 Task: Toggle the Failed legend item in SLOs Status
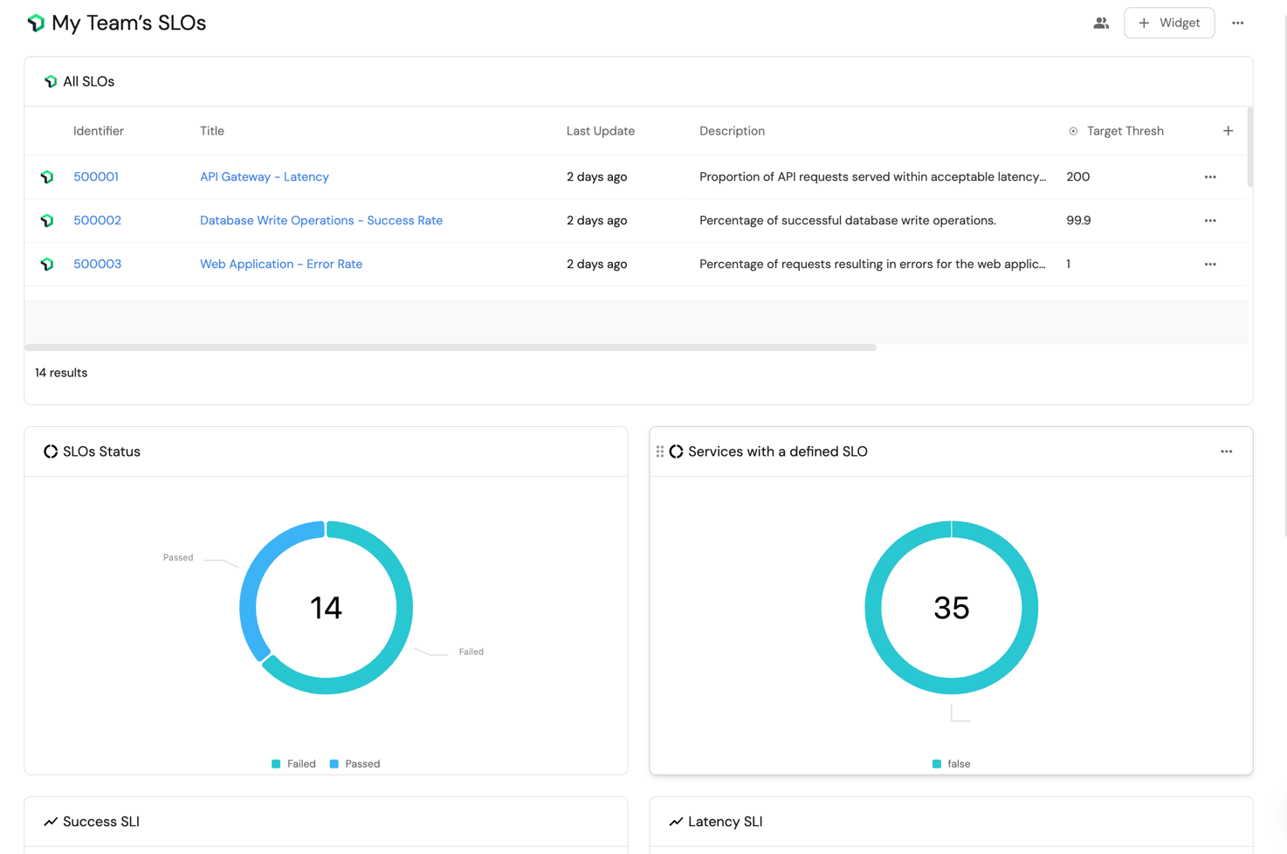point(293,764)
